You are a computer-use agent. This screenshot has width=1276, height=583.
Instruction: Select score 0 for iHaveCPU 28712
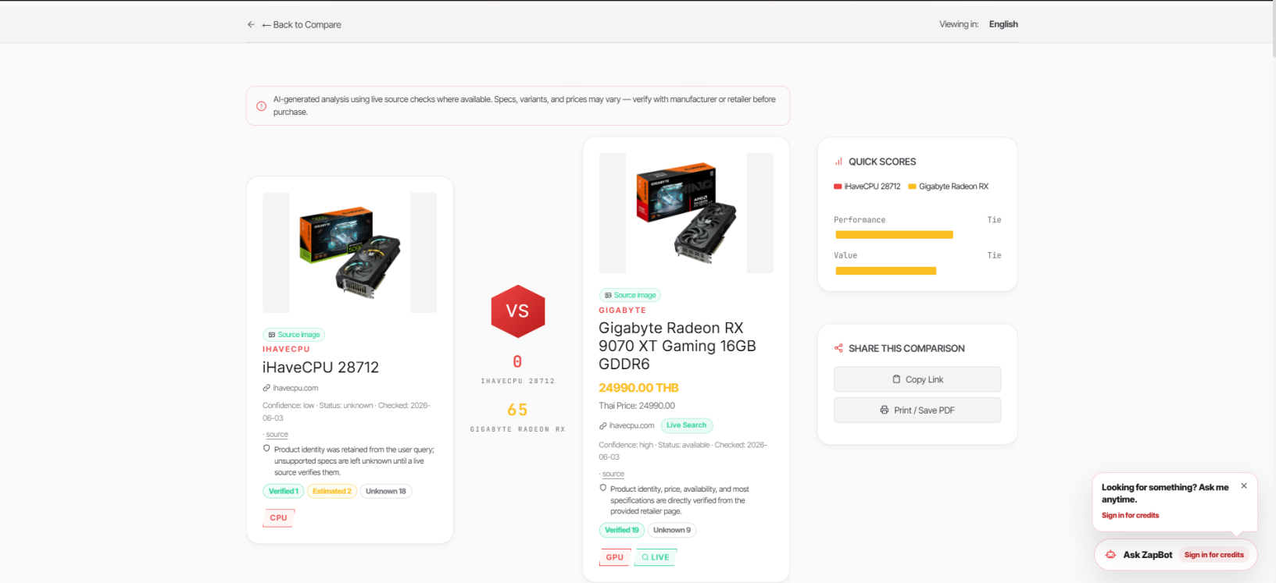point(517,362)
